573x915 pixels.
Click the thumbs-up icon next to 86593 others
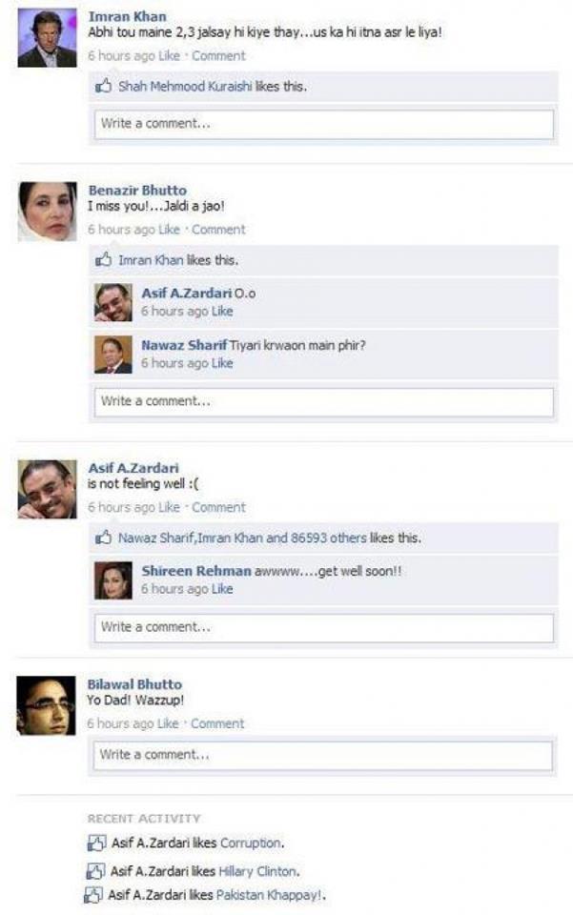[103, 538]
